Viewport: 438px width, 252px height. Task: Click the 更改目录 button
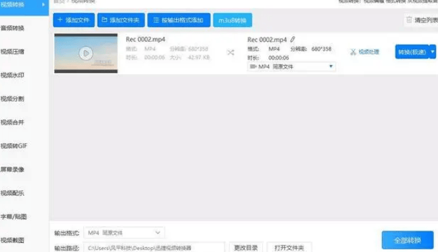coord(246,247)
